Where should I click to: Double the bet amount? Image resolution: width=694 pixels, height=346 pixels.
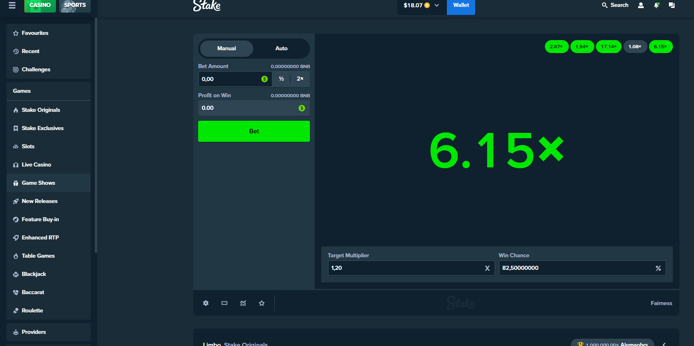(300, 79)
